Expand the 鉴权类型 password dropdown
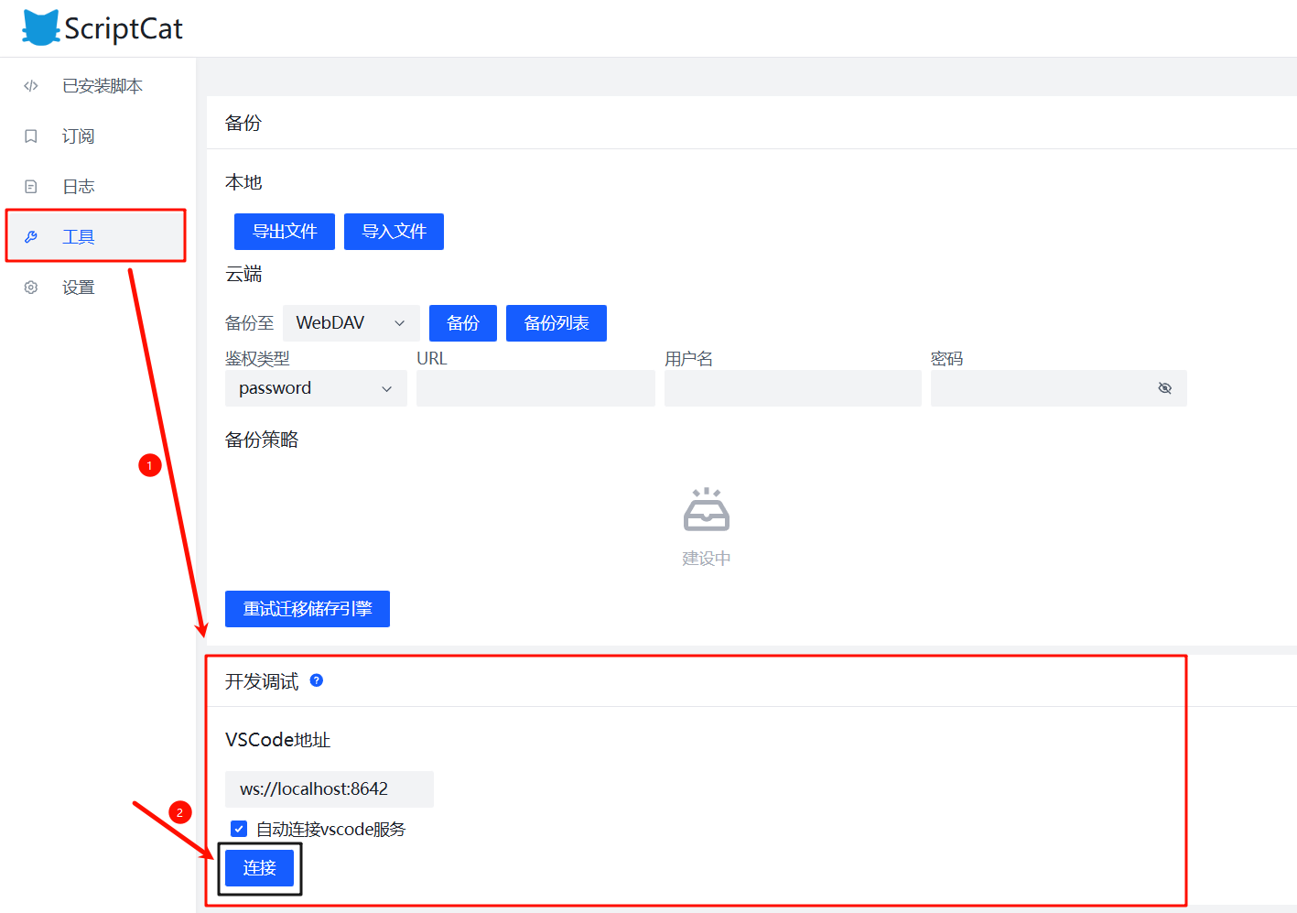The width and height of the screenshot is (1297, 913). point(316,388)
